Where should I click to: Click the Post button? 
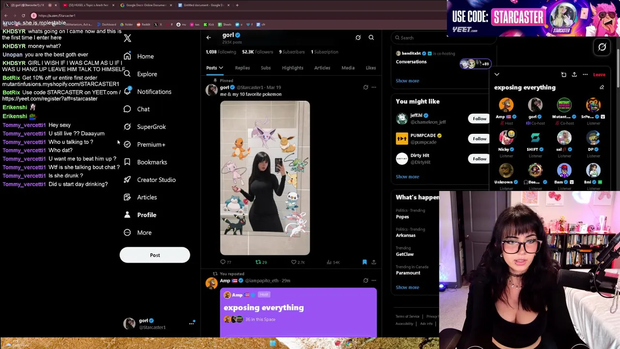pos(155,255)
